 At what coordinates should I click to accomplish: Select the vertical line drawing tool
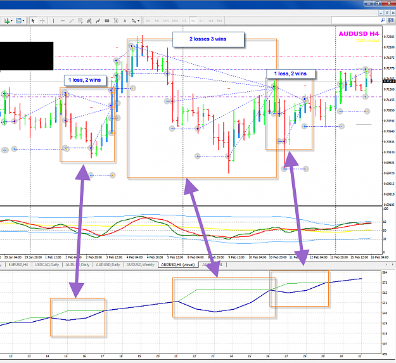click(53, 21)
